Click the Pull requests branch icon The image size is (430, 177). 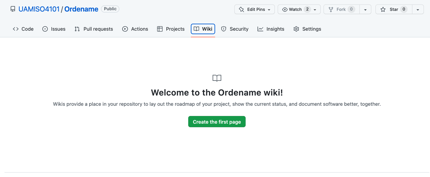click(x=77, y=29)
